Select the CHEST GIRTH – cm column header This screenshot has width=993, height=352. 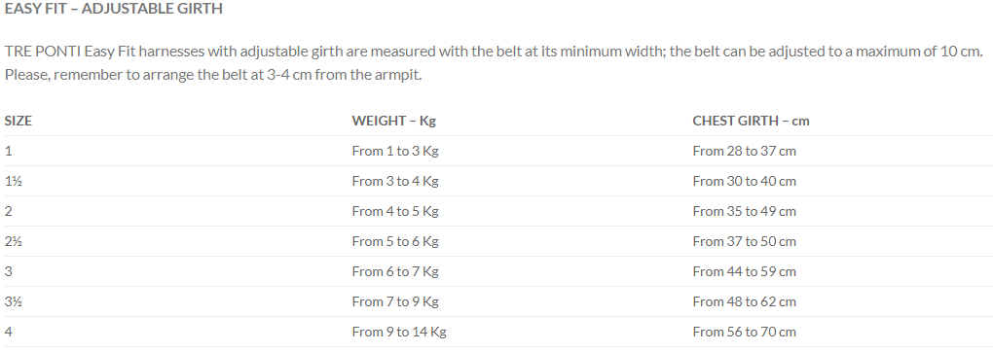click(x=752, y=121)
